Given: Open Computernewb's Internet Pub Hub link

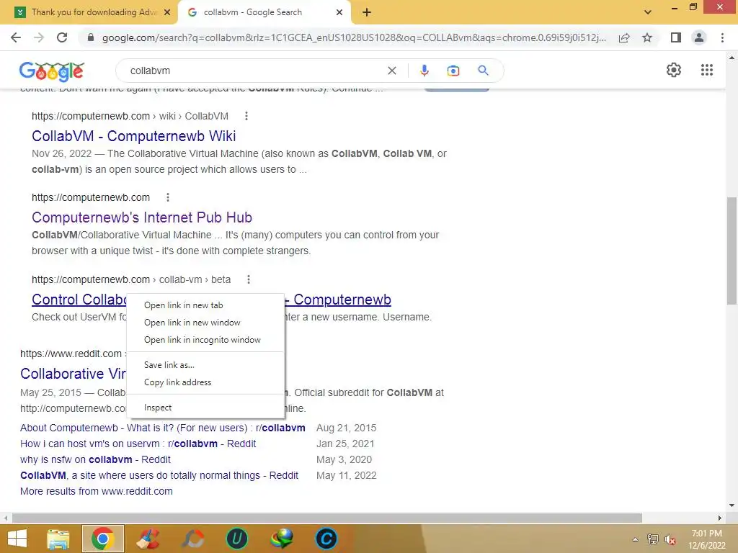Looking at the screenshot, I should click(x=142, y=217).
